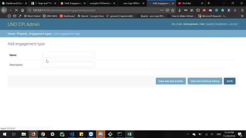Open the Dashboard bookmark
Viewport: 246px width, 138px height.
[67, 16]
